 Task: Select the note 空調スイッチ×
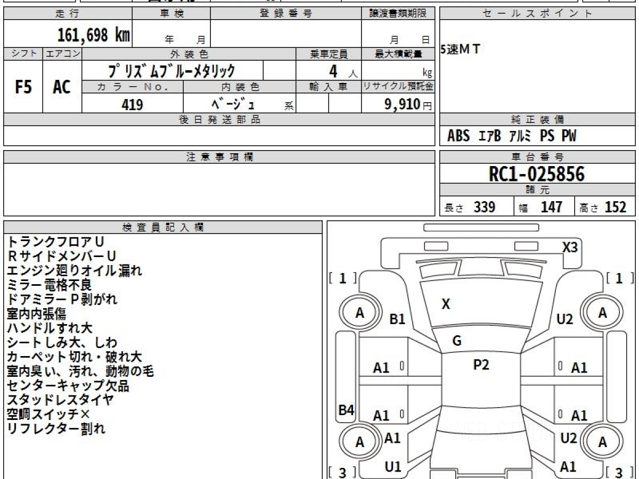pos(49,415)
